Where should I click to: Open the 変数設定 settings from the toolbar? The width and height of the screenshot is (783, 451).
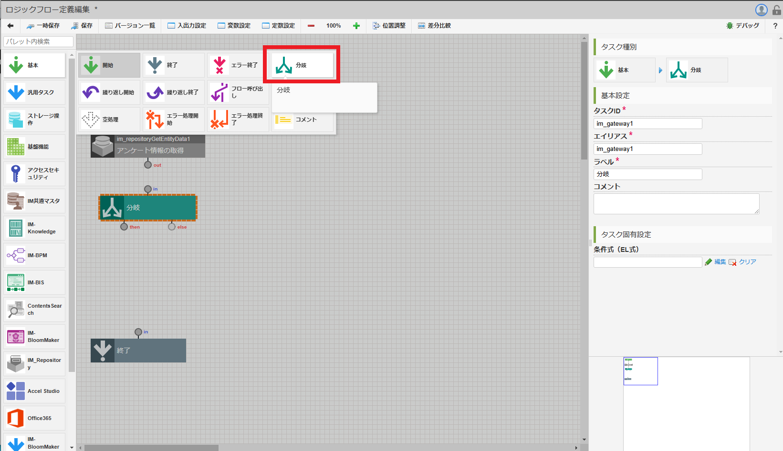(x=233, y=26)
